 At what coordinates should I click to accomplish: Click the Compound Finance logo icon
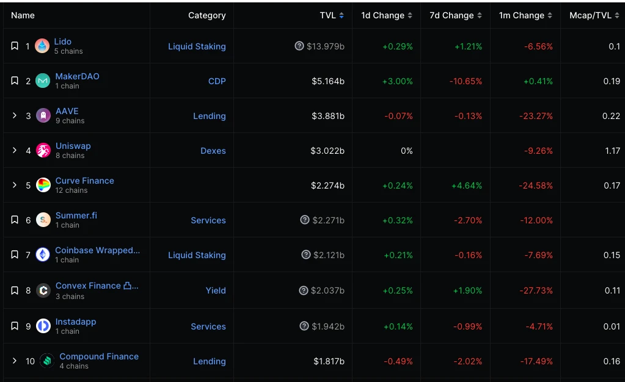(x=47, y=361)
